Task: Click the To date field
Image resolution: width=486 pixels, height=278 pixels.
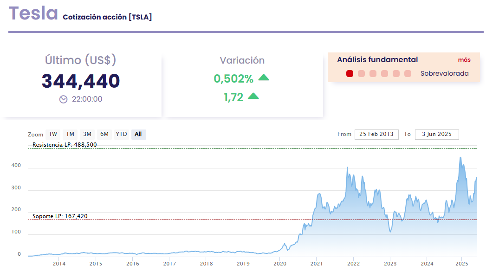Action: [436, 134]
